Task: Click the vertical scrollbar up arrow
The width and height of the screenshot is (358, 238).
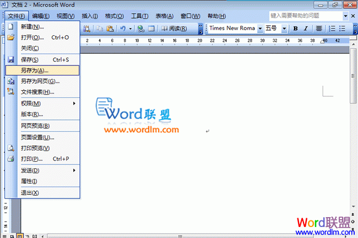Action: [353, 44]
